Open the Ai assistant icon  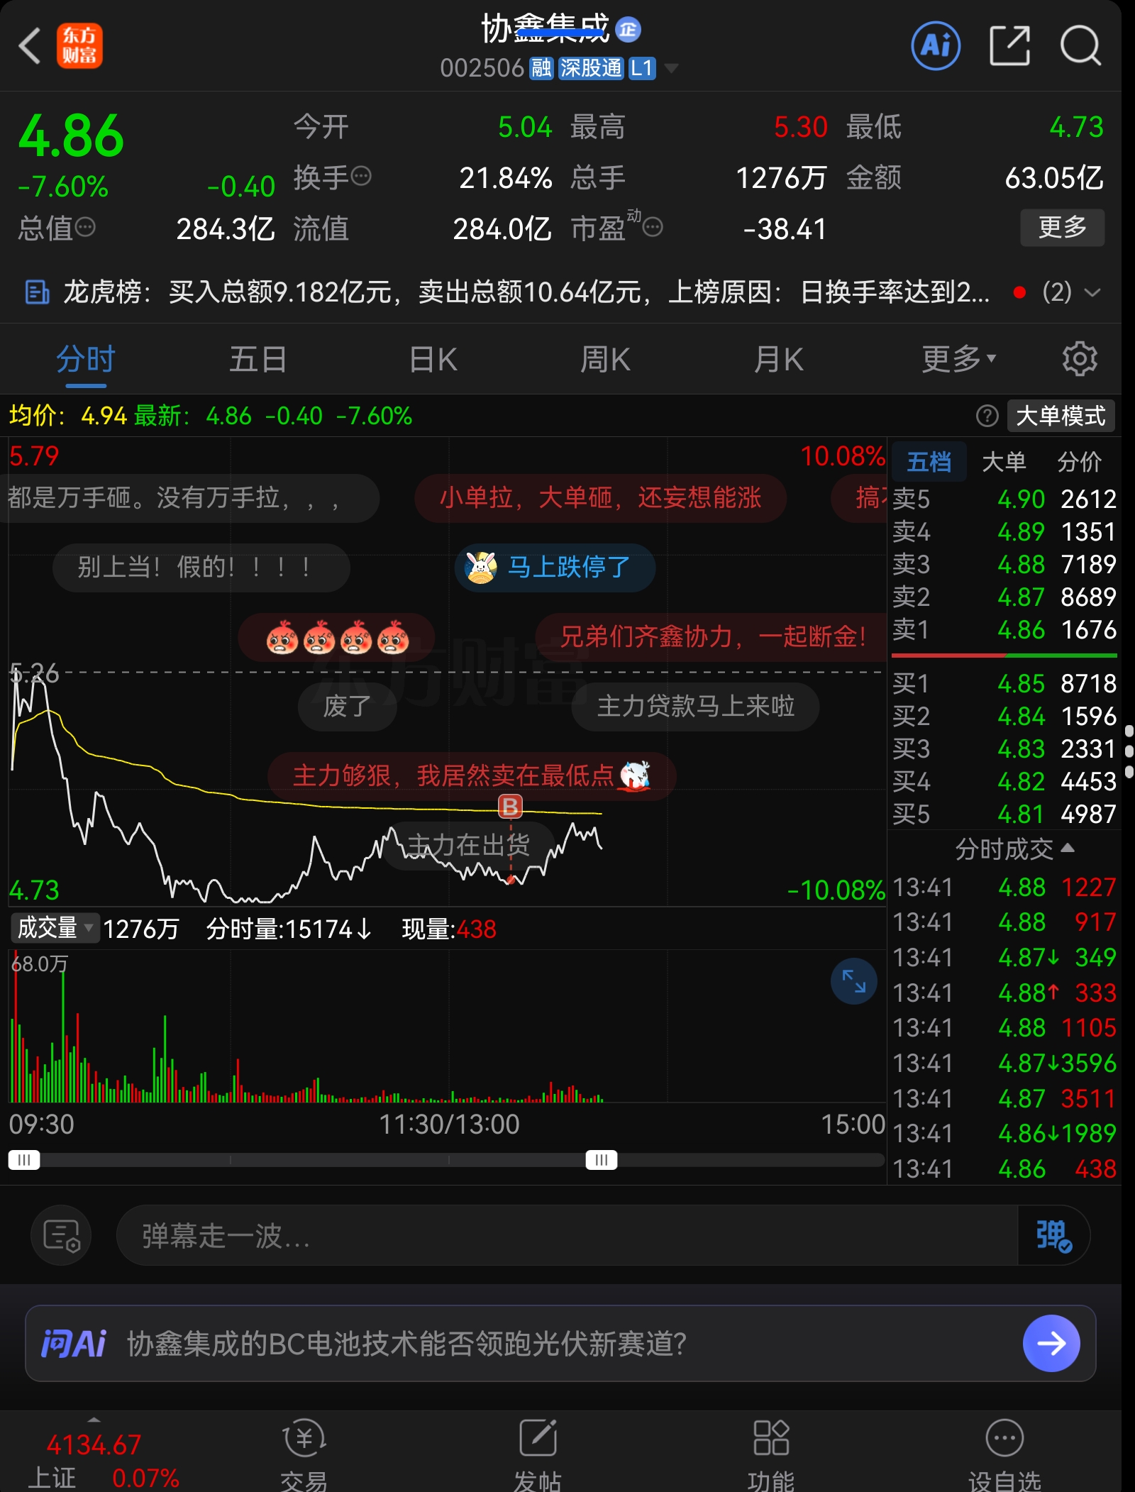point(936,46)
